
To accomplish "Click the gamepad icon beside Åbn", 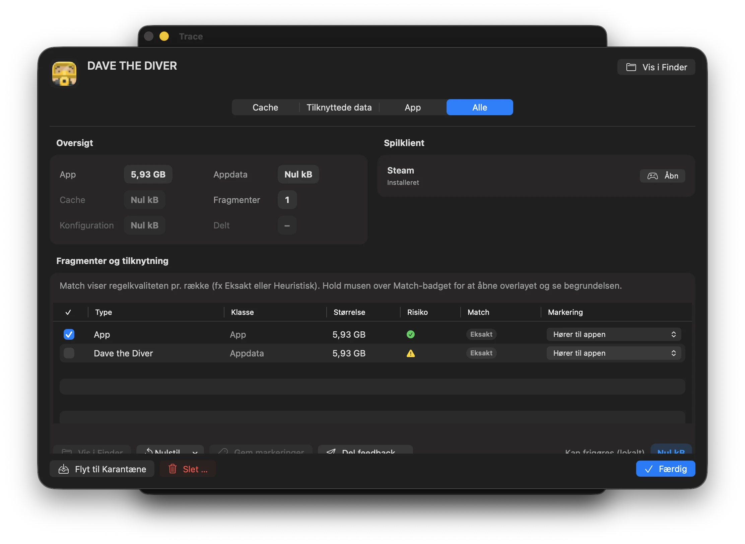I will pyautogui.click(x=653, y=176).
